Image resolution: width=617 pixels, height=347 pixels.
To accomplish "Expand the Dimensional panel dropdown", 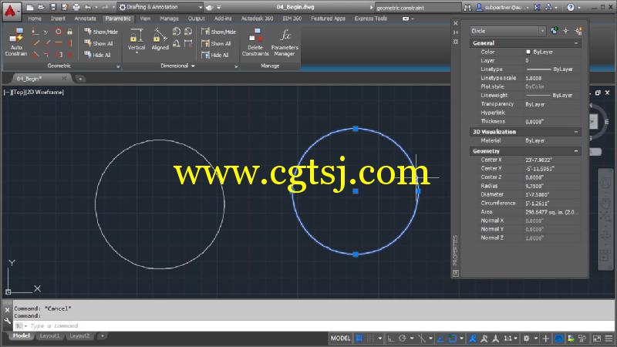I will (x=193, y=66).
